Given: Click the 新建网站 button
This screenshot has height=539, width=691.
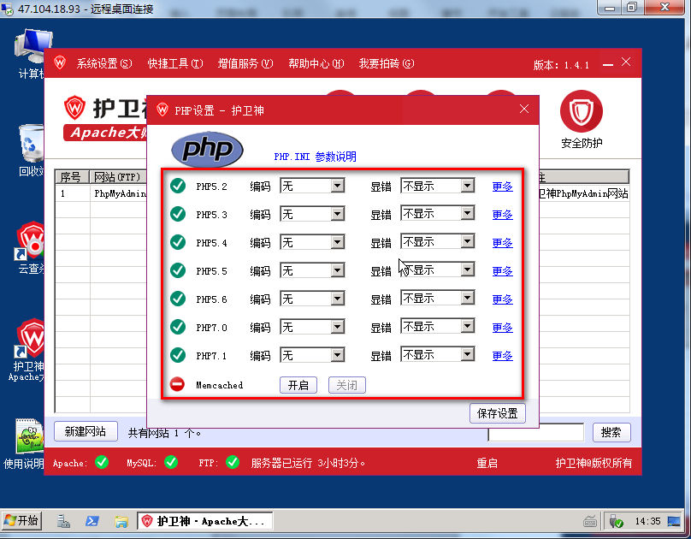Looking at the screenshot, I should point(86,431).
